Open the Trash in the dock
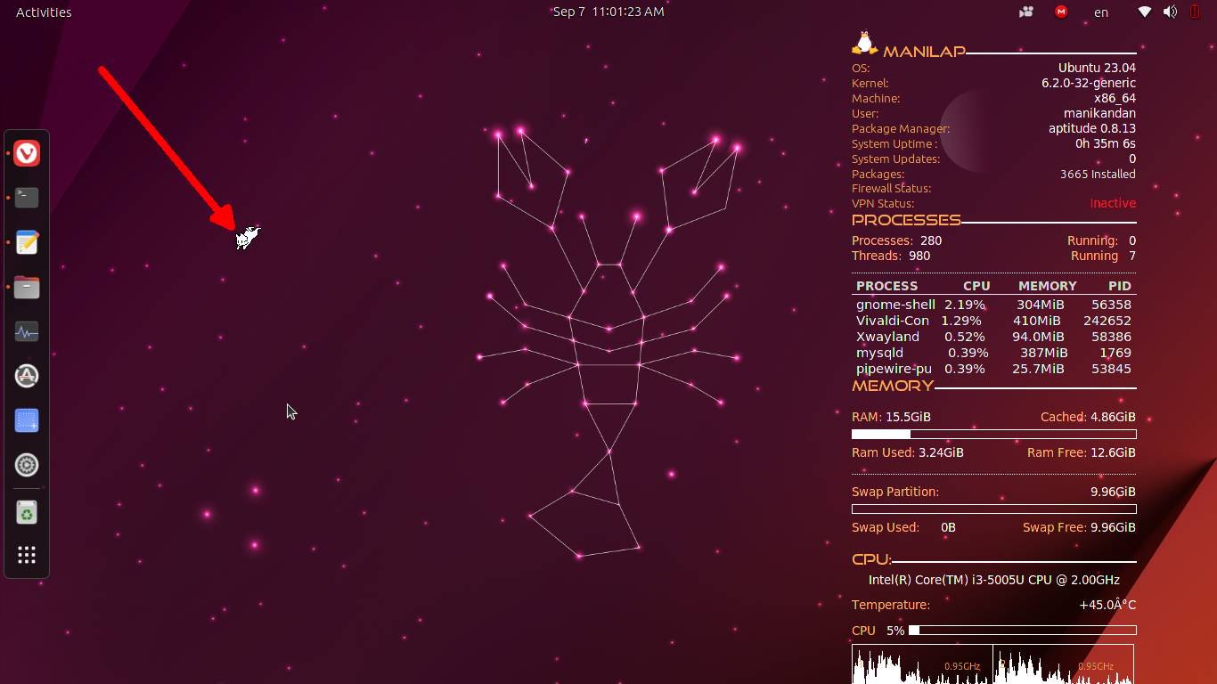This screenshot has width=1217, height=684. click(x=27, y=513)
